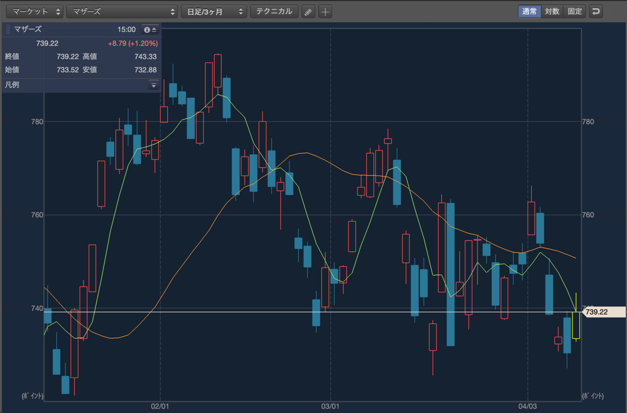627x413 pixels.
Task: Click the 高値 value 743.33
Action: pyautogui.click(x=145, y=56)
